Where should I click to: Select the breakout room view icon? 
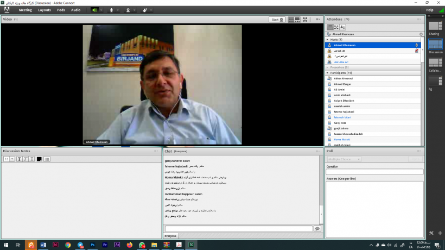[336, 27]
